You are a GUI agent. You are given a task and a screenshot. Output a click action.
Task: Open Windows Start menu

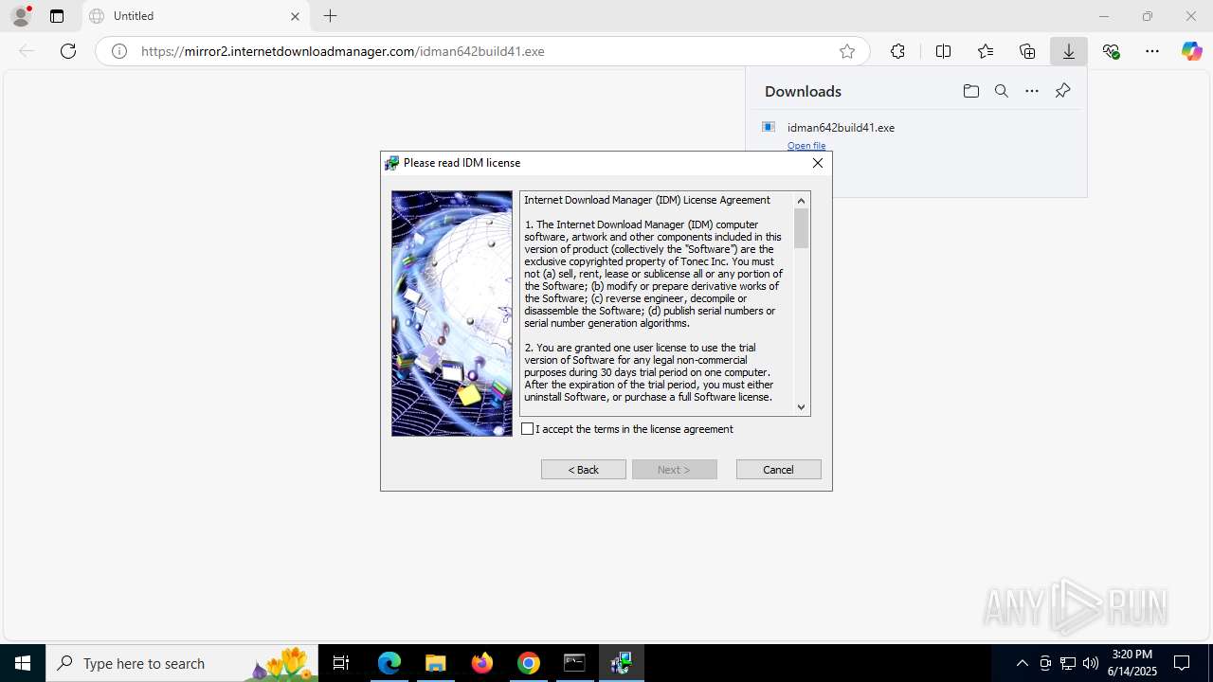23,663
